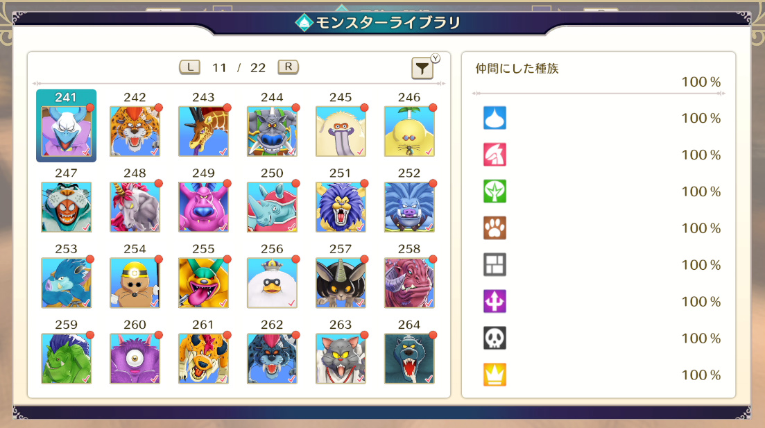
Task: Select the Slime family icon
Action: coord(495,118)
